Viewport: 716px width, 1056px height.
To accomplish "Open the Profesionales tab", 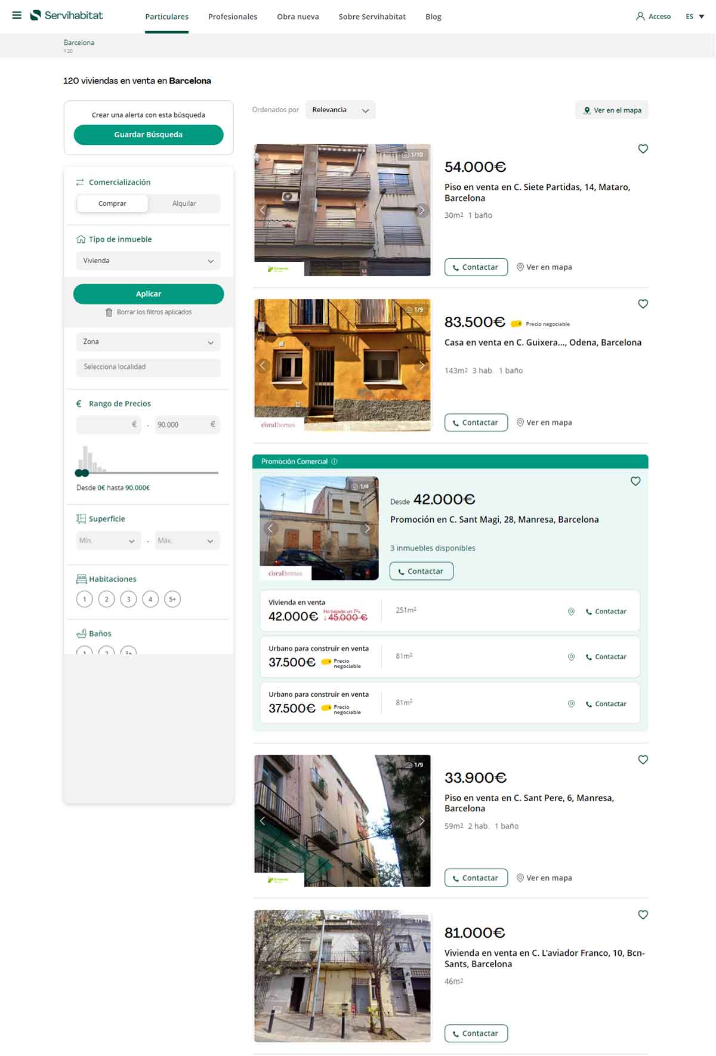I will 233,17.
